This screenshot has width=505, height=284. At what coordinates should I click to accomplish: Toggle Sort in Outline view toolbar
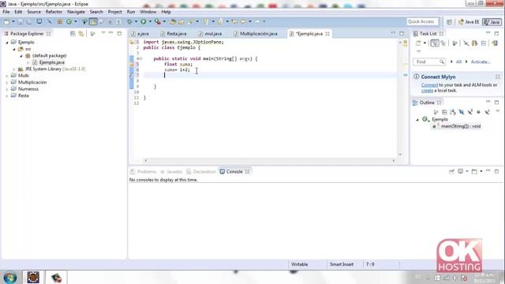[x=453, y=112]
